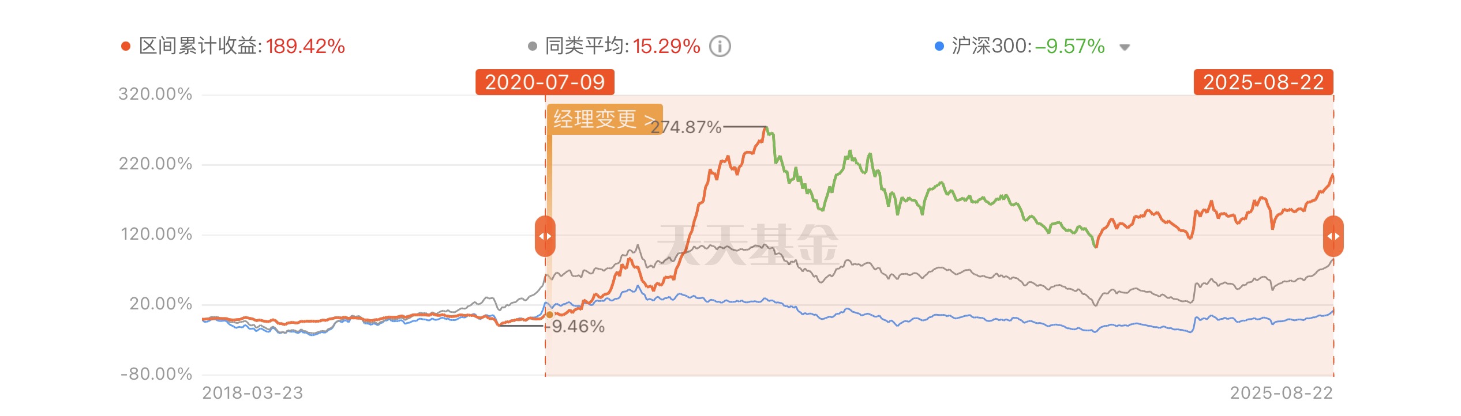The width and height of the screenshot is (1461, 416).
Task: Select the 2020-07-09 start date label
Action: [545, 82]
